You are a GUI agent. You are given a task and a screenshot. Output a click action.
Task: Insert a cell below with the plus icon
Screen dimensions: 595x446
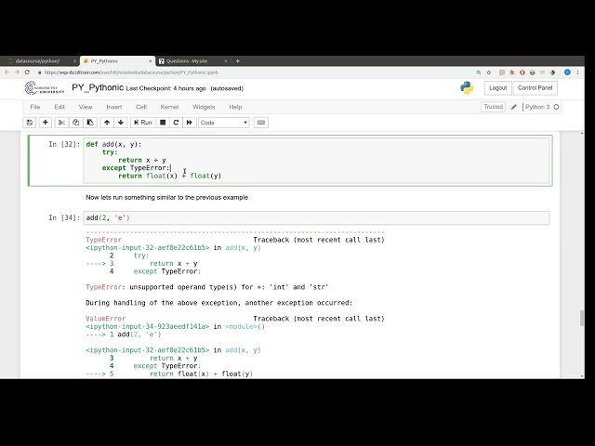pos(46,123)
